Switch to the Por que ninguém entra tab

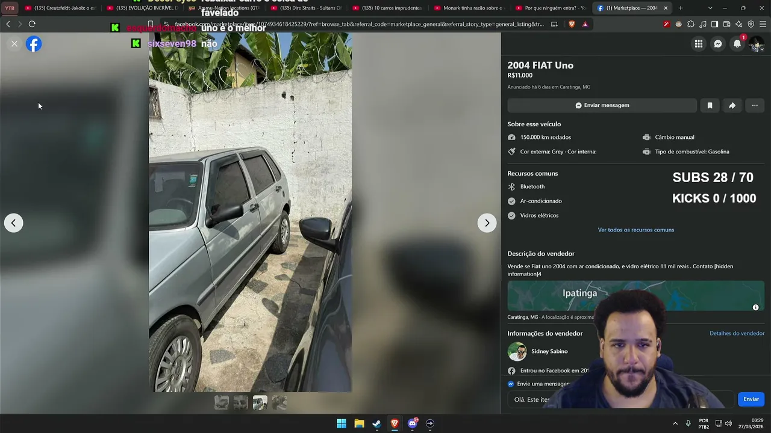tap(552, 8)
